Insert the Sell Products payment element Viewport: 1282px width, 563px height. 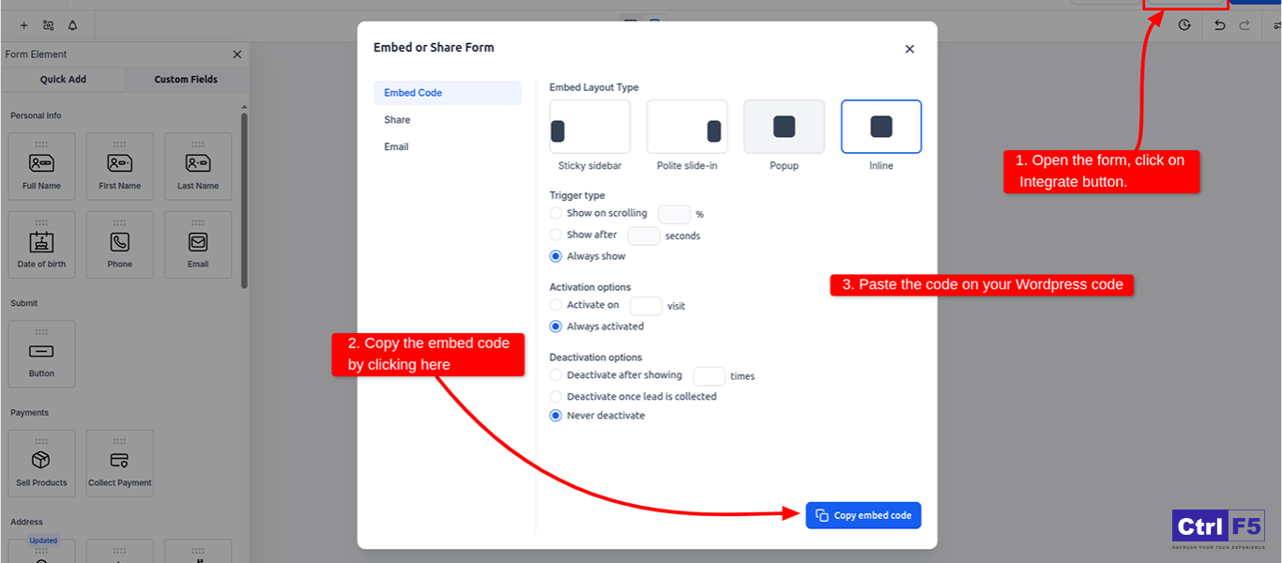click(41, 464)
